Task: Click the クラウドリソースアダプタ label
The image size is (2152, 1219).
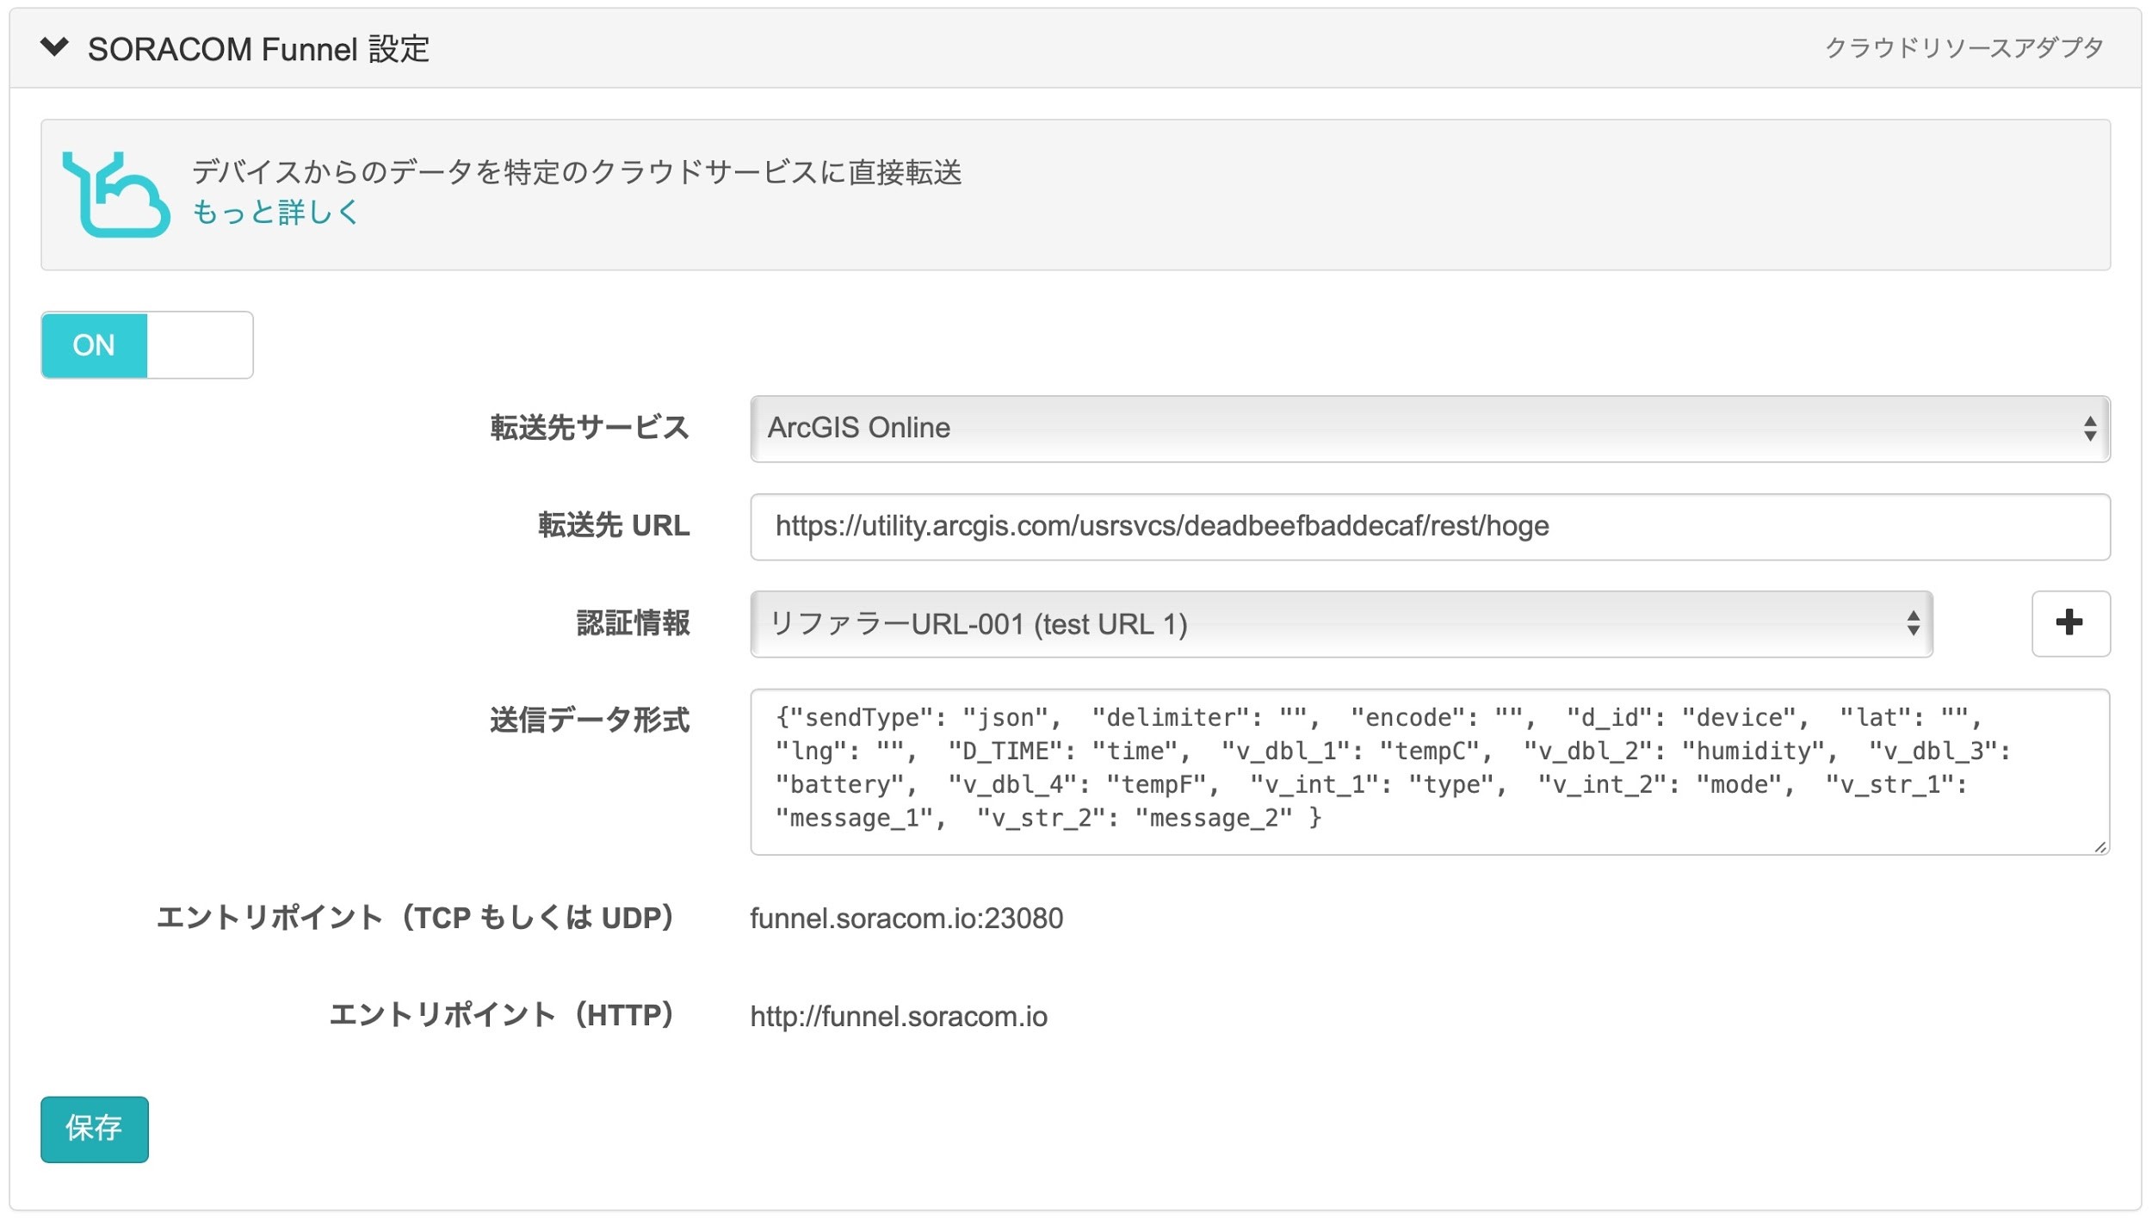Action: point(1963,48)
